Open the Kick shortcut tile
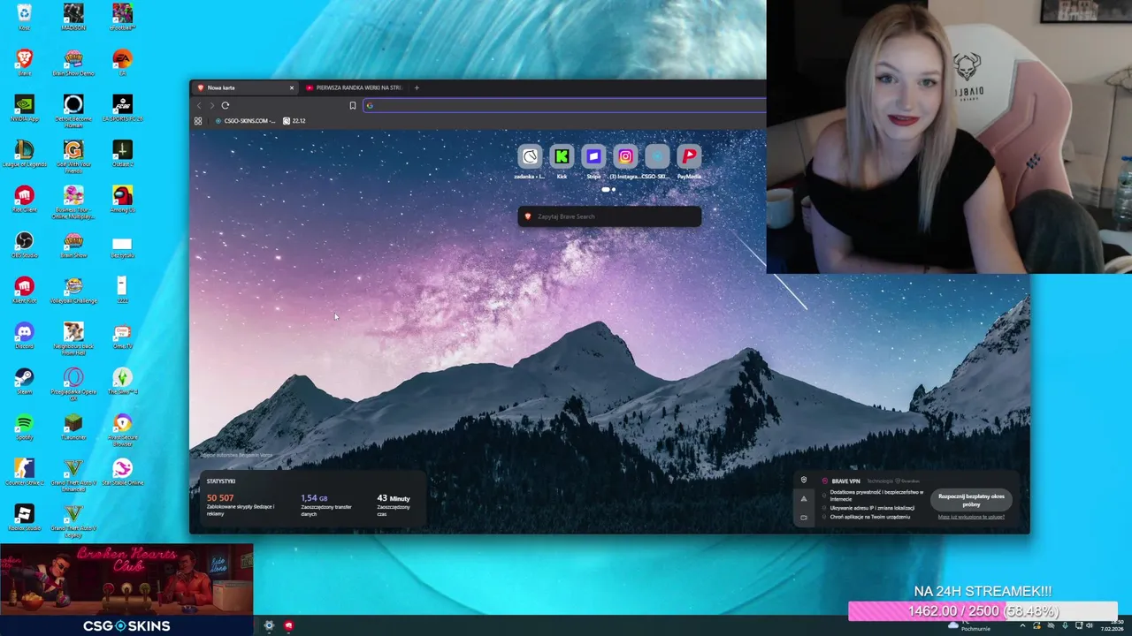The width and height of the screenshot is (1132, 636). pyautogui.click(x=562, y=157)
